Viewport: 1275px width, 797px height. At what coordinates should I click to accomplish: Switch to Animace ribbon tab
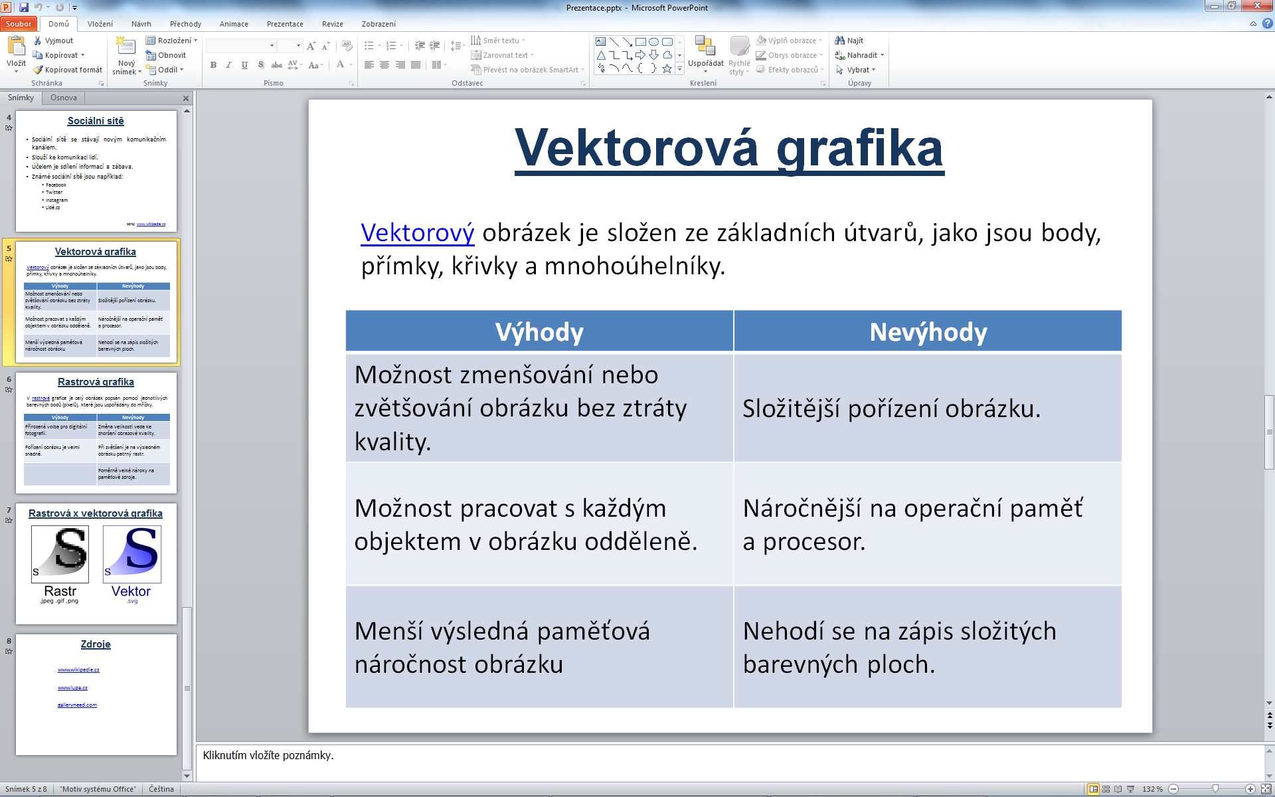(x=234, y=24)
